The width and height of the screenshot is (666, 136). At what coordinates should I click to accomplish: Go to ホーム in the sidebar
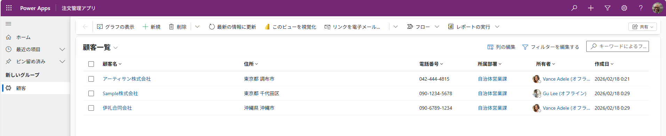pyautogui.click(x=35, y=37)
